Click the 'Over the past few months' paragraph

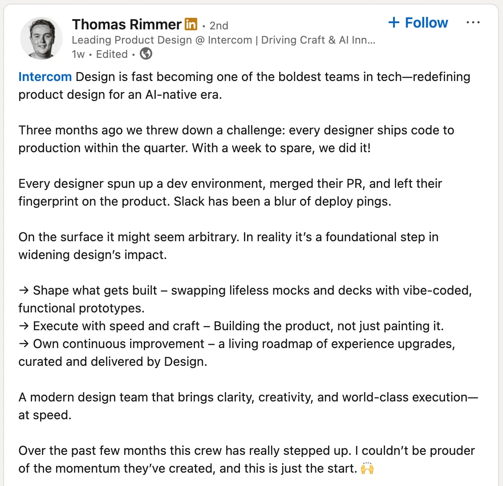246,459
